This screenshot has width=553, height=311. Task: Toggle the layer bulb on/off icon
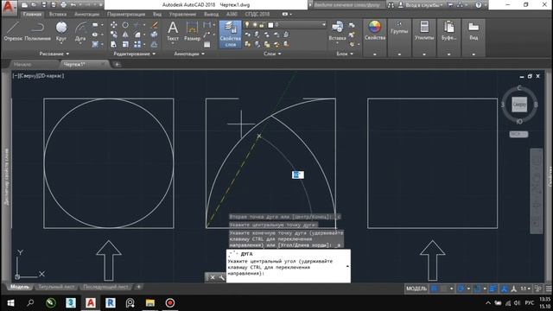pos(247,25)
